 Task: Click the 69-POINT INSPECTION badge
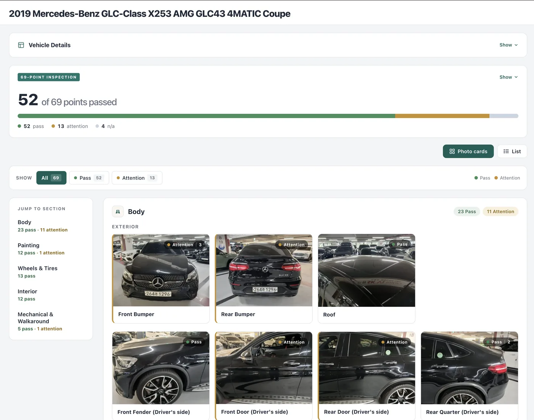[x=48, y=77]
